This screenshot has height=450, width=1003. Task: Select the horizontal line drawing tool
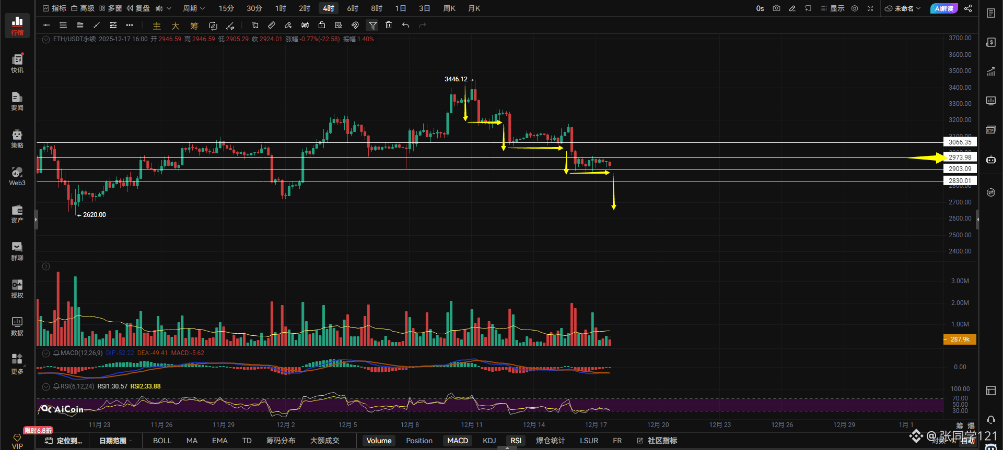pos(46,25)
